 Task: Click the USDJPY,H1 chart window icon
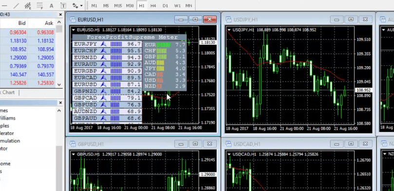point(228,19)
